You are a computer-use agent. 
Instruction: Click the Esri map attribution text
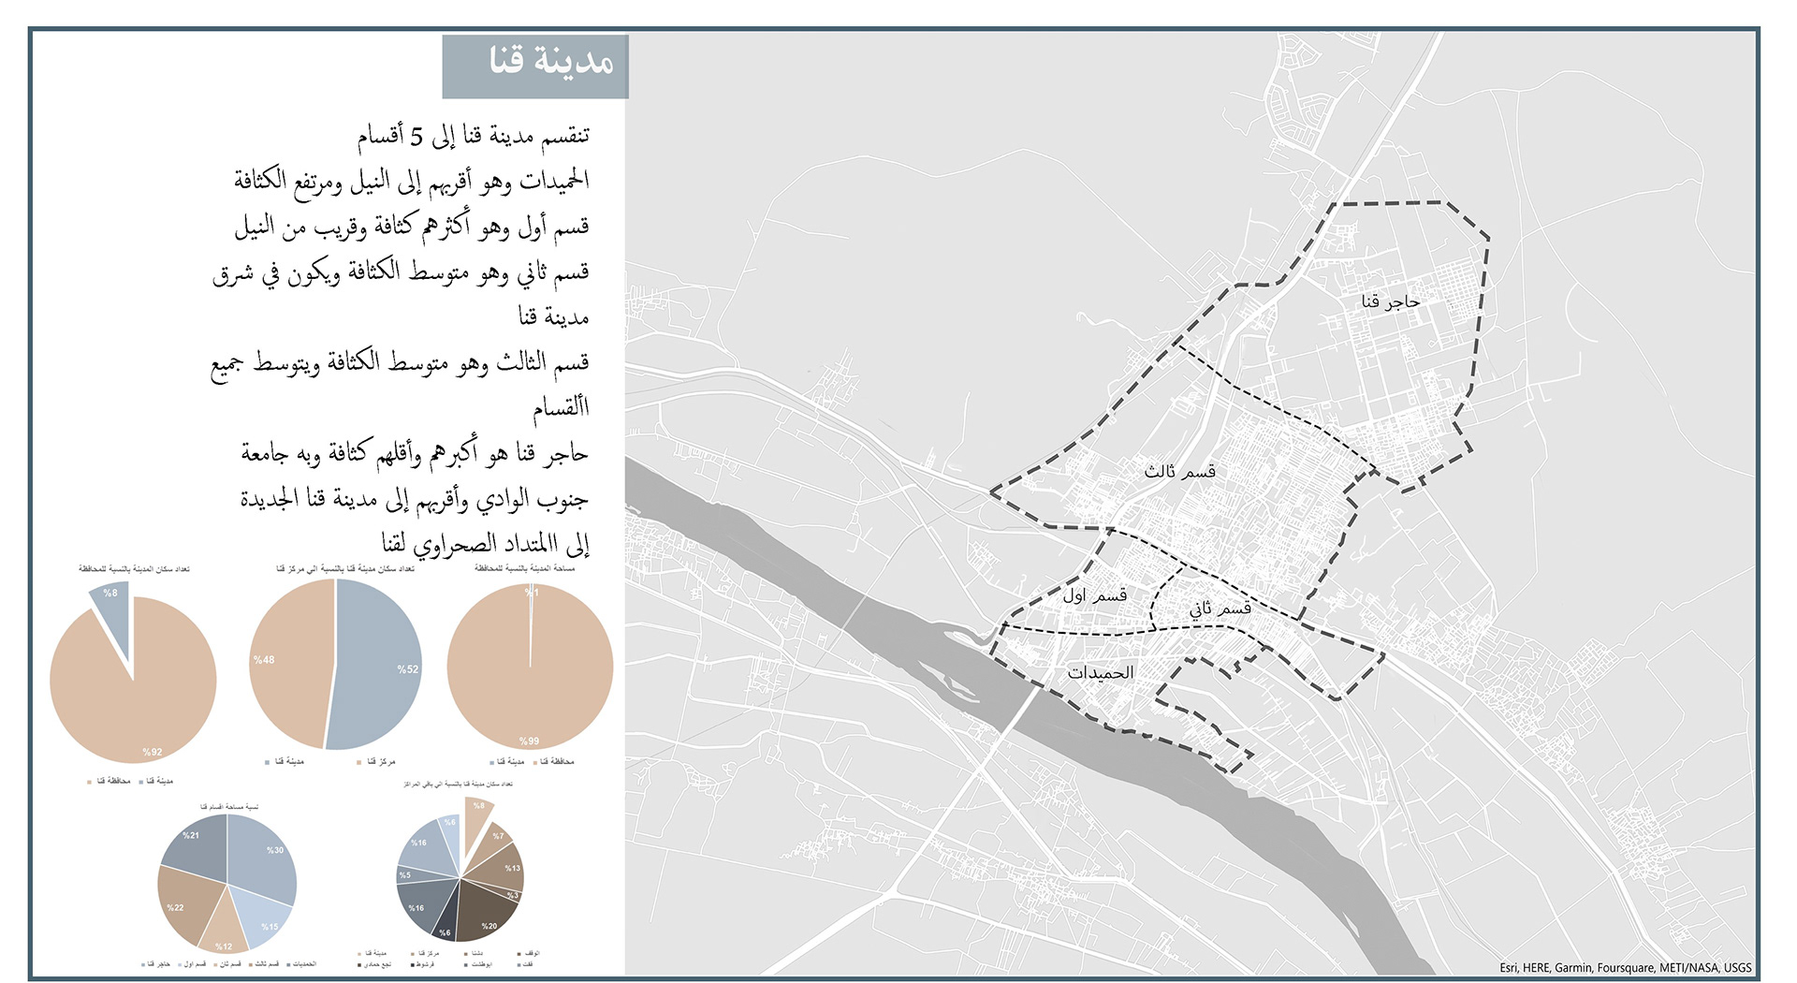1624,967
